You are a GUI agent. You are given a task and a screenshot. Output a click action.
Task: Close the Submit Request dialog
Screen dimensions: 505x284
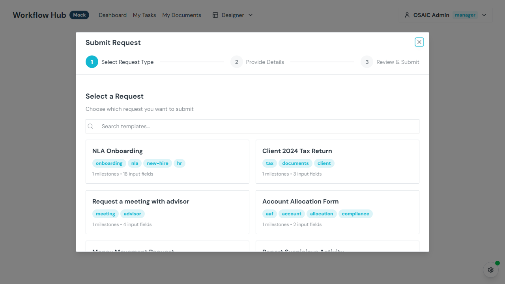click(x=419, y=42)
